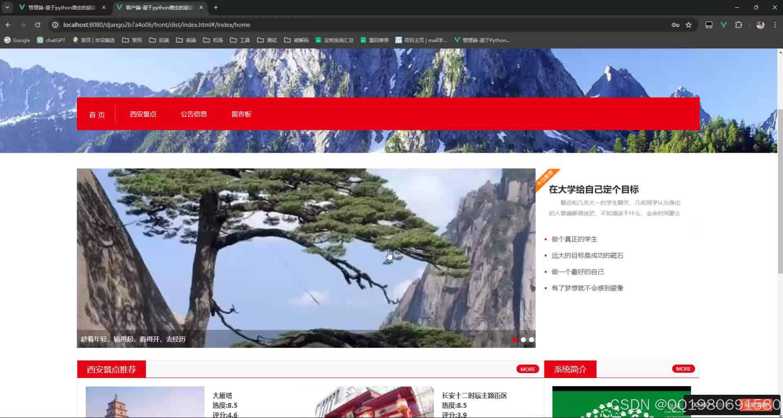Click MORE in the 系统简介 section
Image resolution: width=783 pixels, height=418 pixels.
pyautogui.click(x=683, y=369)
